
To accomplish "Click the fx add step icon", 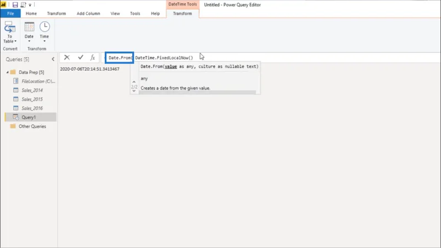I will [93, 57].
